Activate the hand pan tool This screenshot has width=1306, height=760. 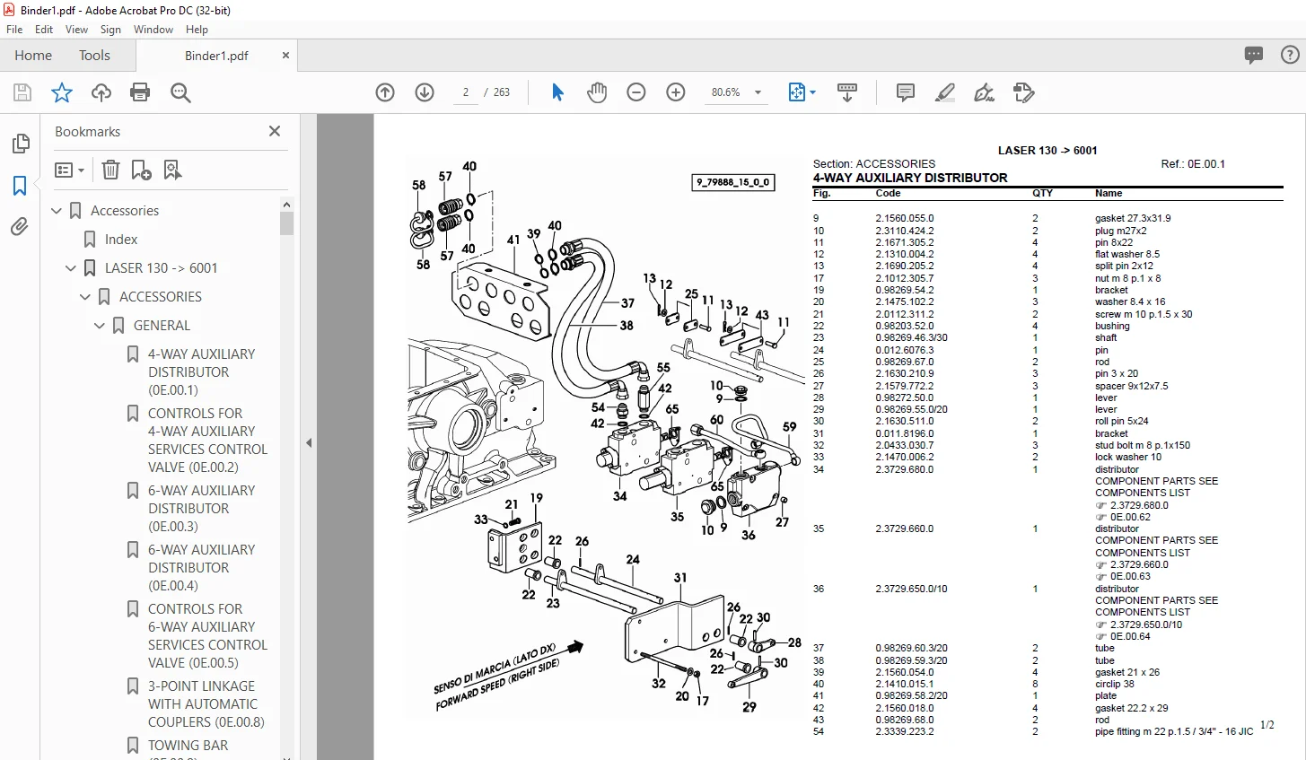click(x=597, y=92)
